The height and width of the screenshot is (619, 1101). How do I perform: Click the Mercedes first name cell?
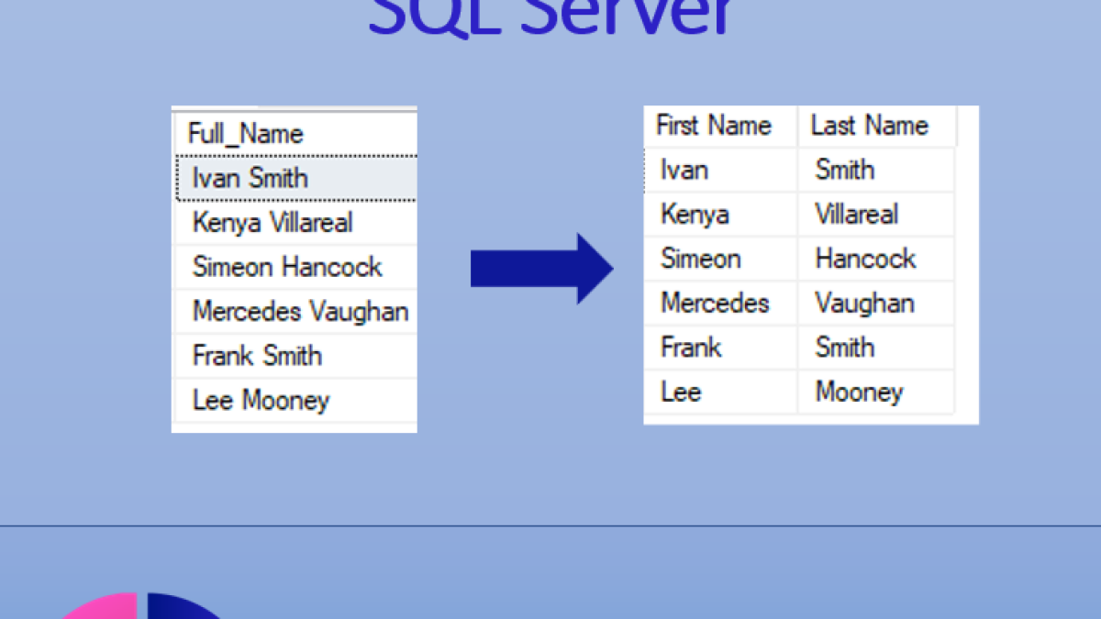coord(715,304)
